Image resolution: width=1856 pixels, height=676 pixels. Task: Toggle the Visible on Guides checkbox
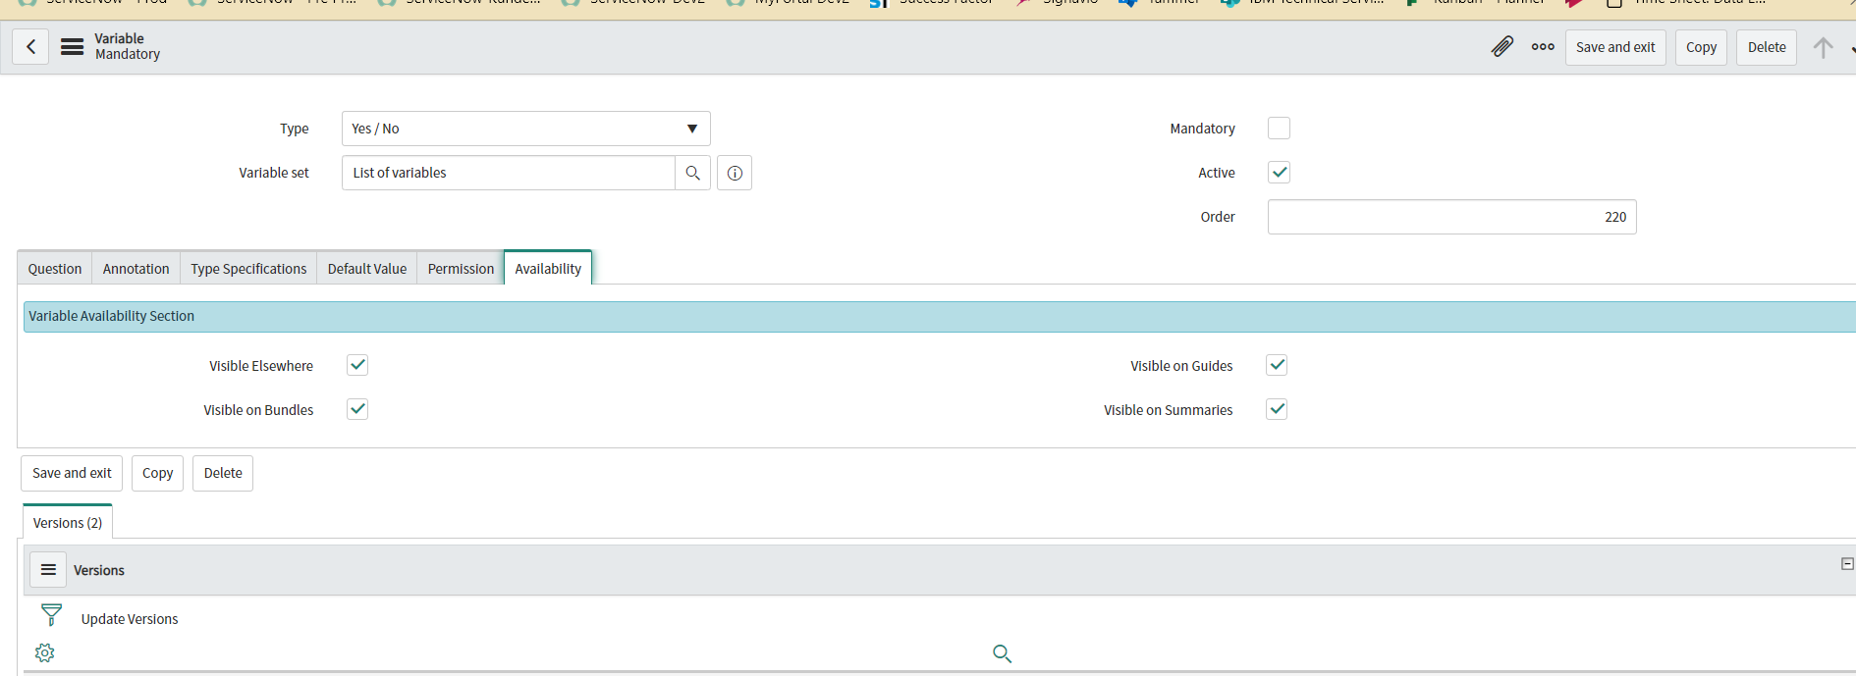pos(1277,365)
